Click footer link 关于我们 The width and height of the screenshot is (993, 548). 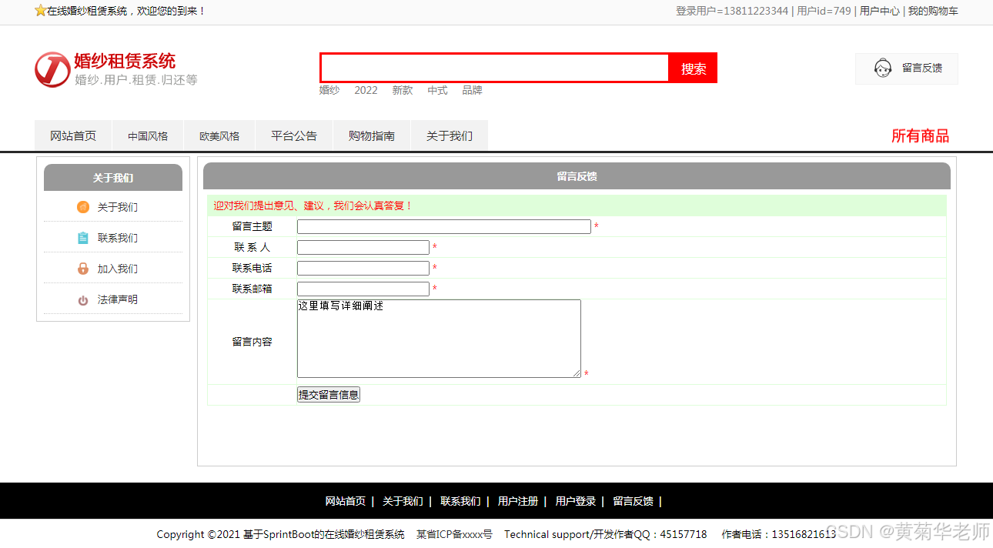(403, 501)
